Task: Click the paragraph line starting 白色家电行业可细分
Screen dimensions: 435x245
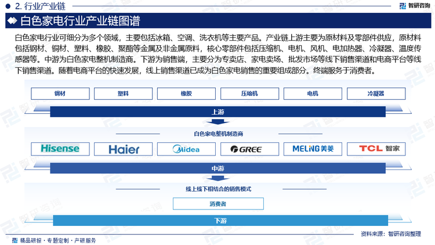Action: [218, 38]
